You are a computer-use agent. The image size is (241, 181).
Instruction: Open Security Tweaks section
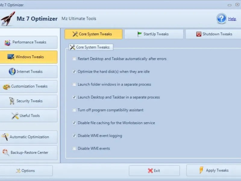(x=29, y=101)
